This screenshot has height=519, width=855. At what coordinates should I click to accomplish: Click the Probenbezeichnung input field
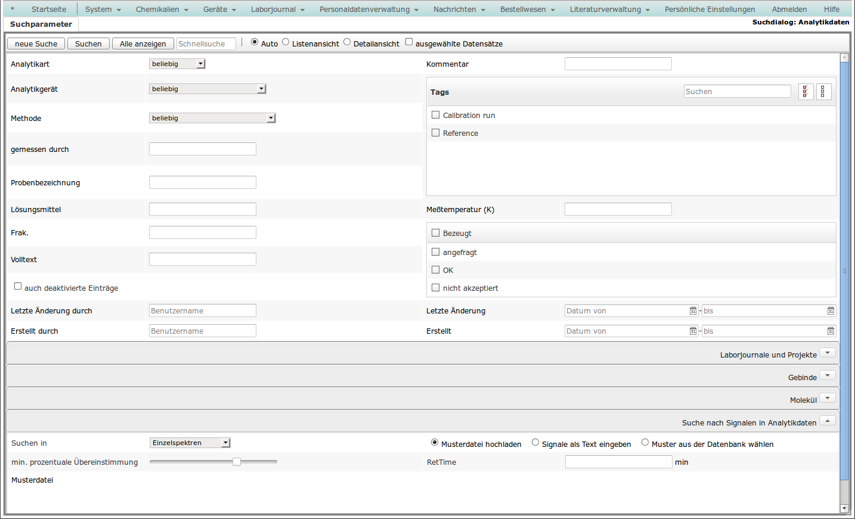tap(203, 182)
